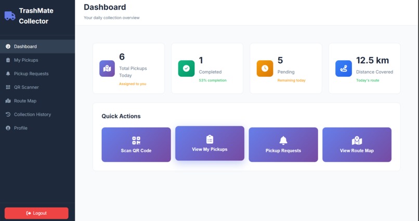
Task: Click the orange clock icon on Pending card
Action: click(265, 68)
